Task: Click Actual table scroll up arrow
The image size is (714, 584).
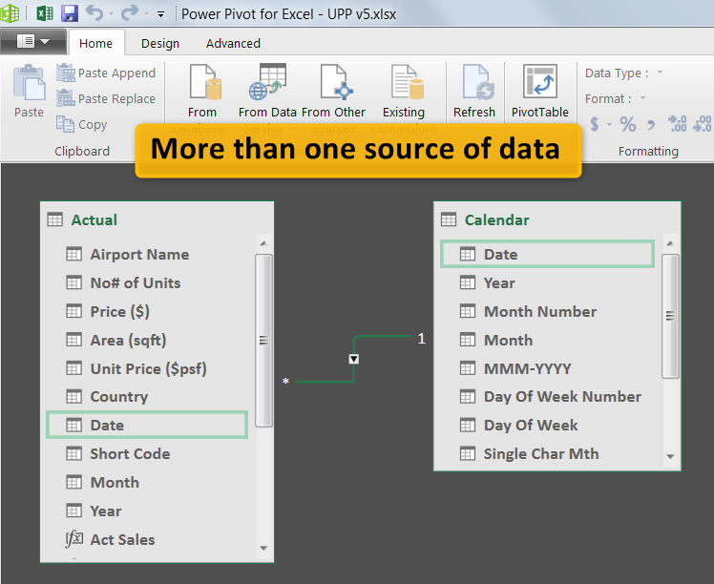Action: click(x=263, y=243)
